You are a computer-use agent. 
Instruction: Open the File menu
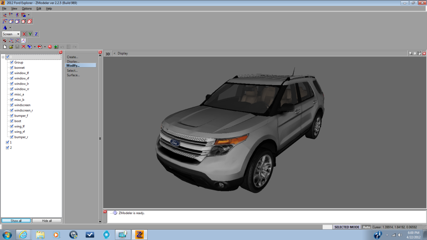[4, 8]
